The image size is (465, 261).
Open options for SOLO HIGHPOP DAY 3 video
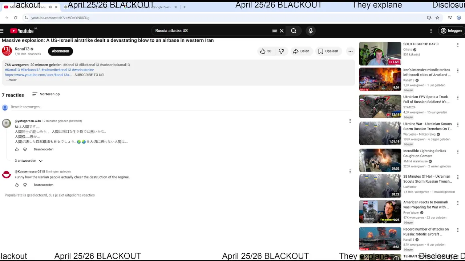tap(458, 45)
